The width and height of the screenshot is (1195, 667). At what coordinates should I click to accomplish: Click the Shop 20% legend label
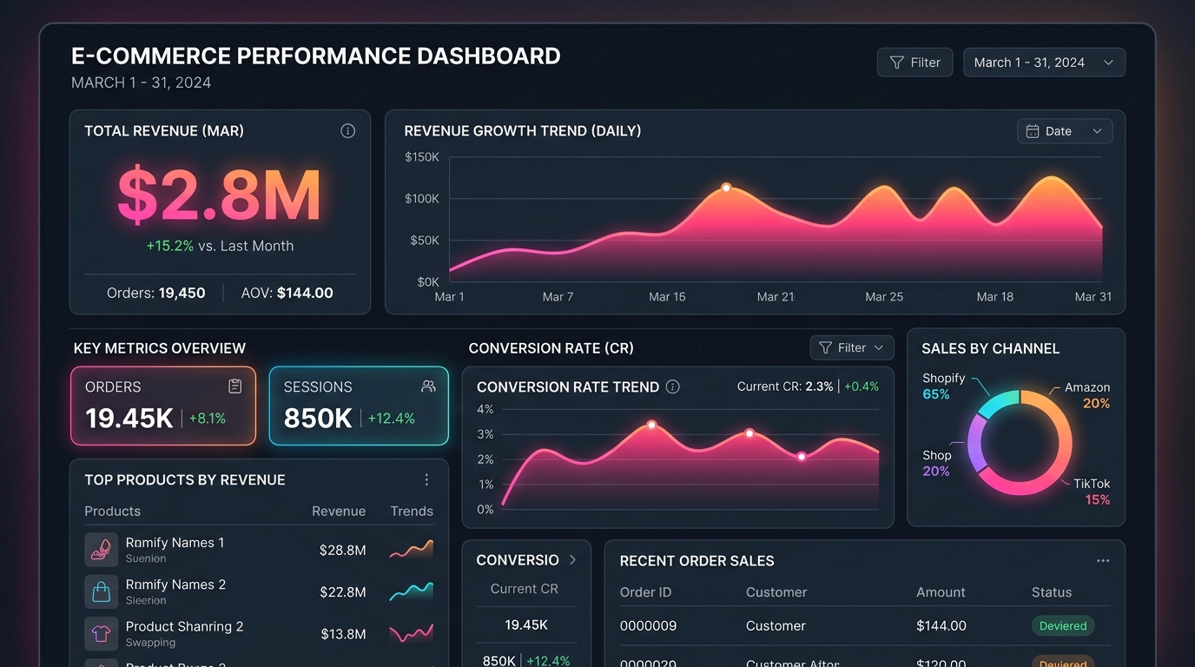936,463
